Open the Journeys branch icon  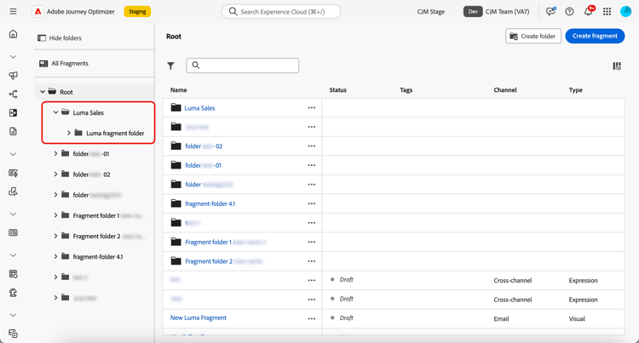coord(13,94)
